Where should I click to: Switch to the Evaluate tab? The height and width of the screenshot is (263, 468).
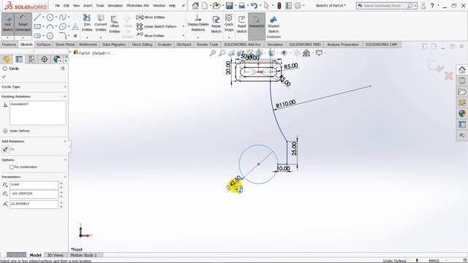pos(165,45)
